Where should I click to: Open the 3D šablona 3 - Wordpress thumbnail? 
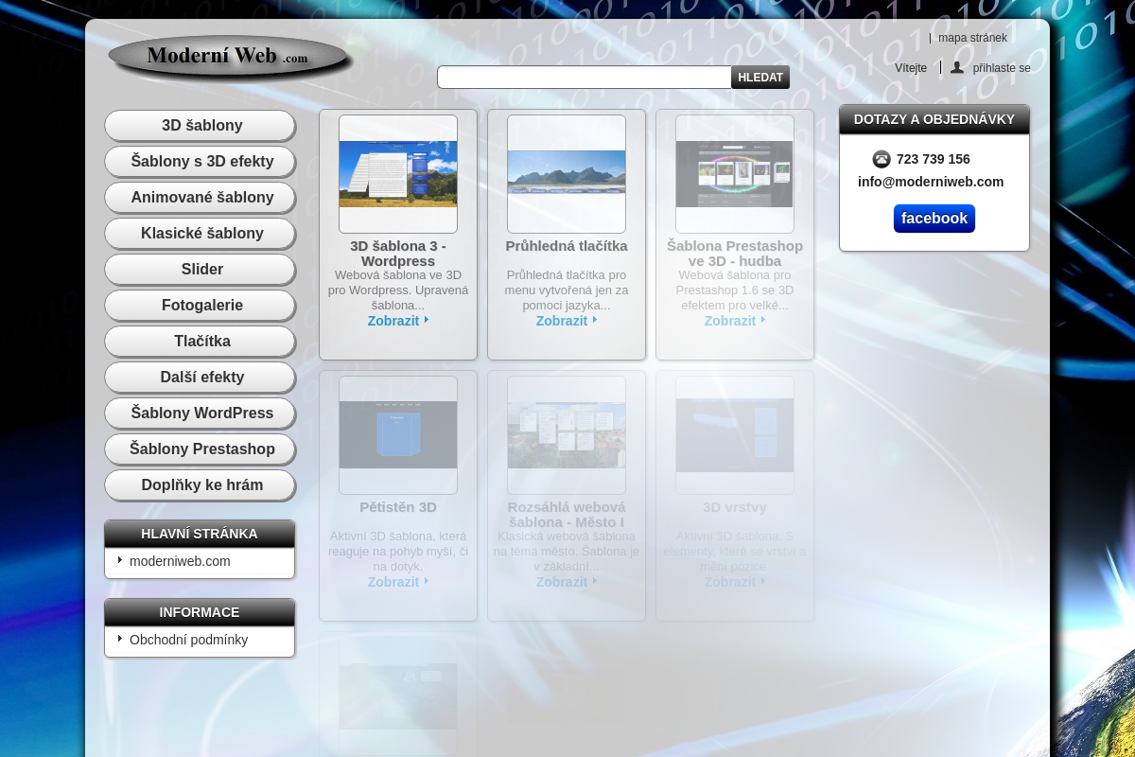[398, 174]
